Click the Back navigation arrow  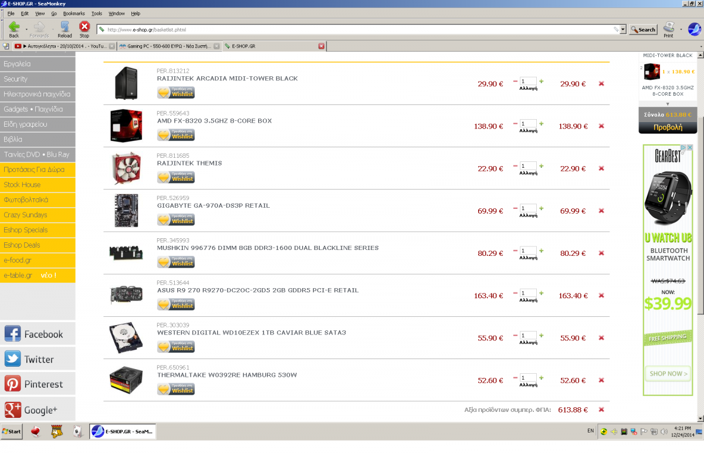(x=14, y=26)
